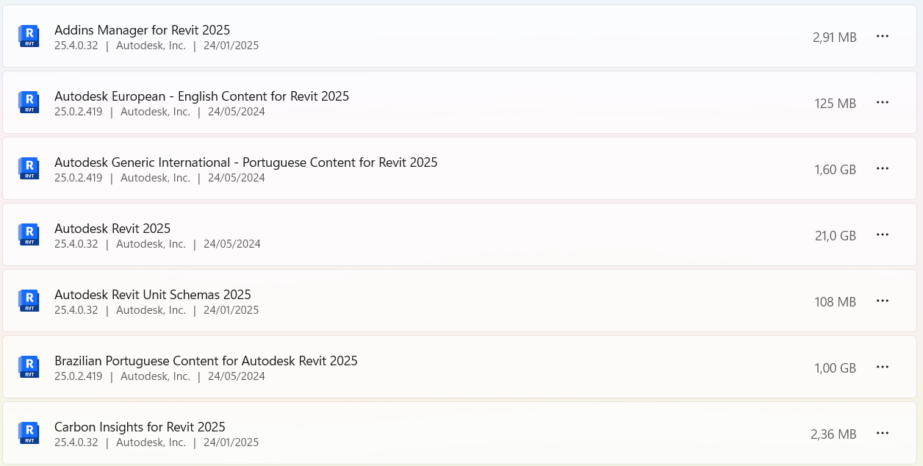Open three-dot menu for Carbon Insights
The height and width of the screenshot is (466, 923).
pyautogui.click(x=883, y=433)
